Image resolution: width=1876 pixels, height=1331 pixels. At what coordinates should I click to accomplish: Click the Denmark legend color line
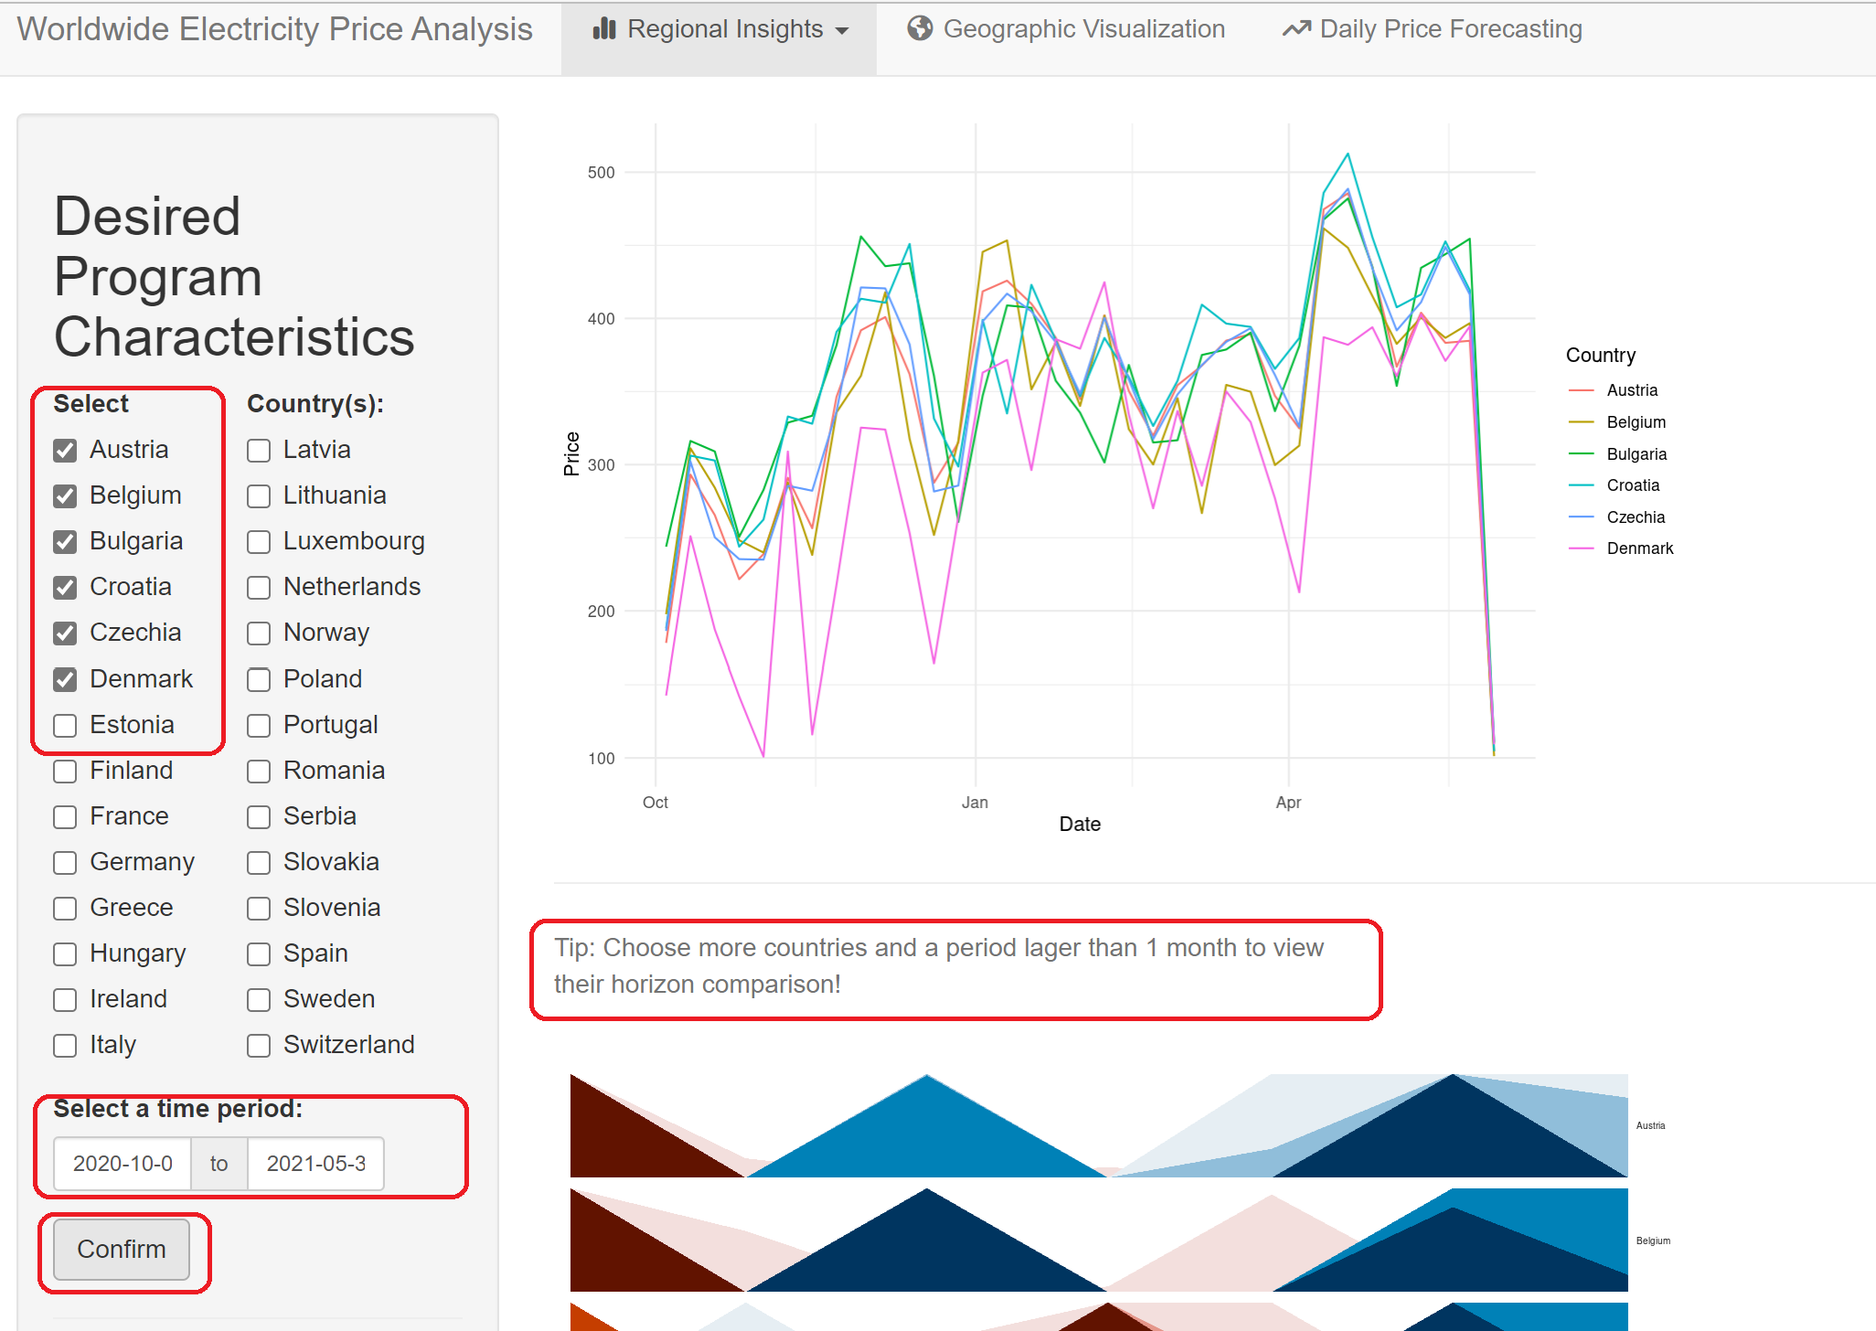[x=1581, y=548]
